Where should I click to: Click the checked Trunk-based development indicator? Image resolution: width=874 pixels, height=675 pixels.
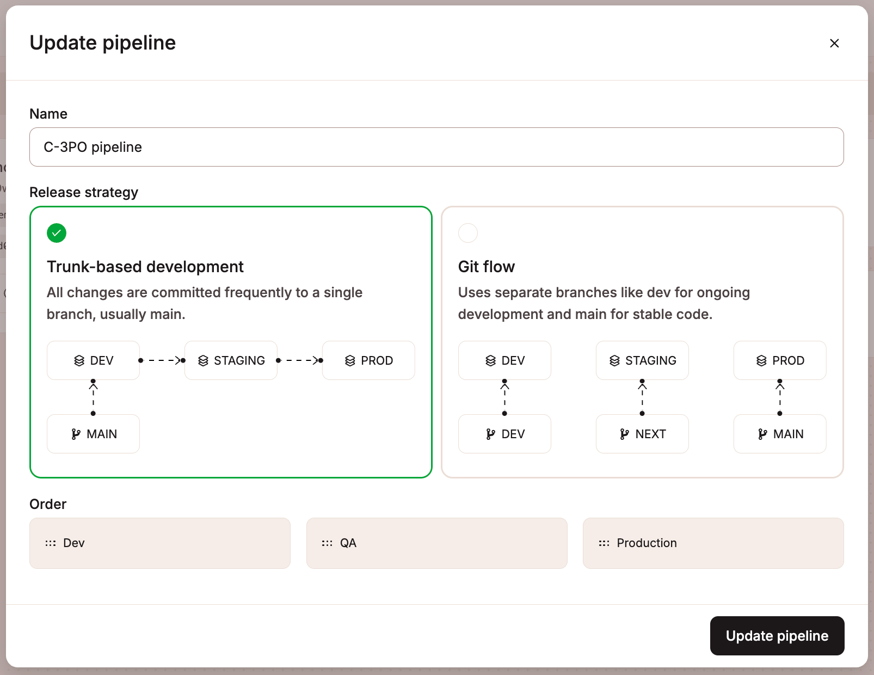57,233
